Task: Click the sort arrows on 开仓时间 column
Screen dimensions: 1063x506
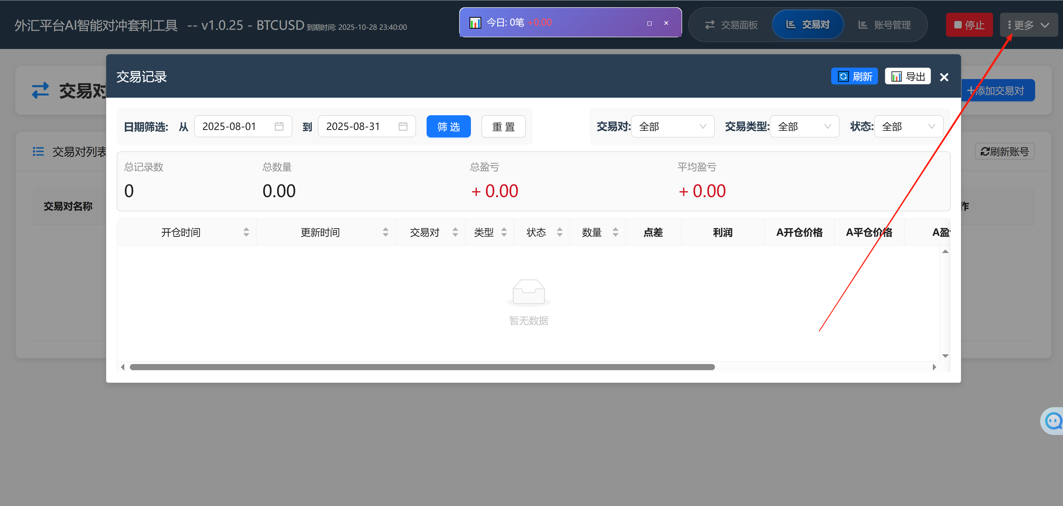Action: click(246, 232)
